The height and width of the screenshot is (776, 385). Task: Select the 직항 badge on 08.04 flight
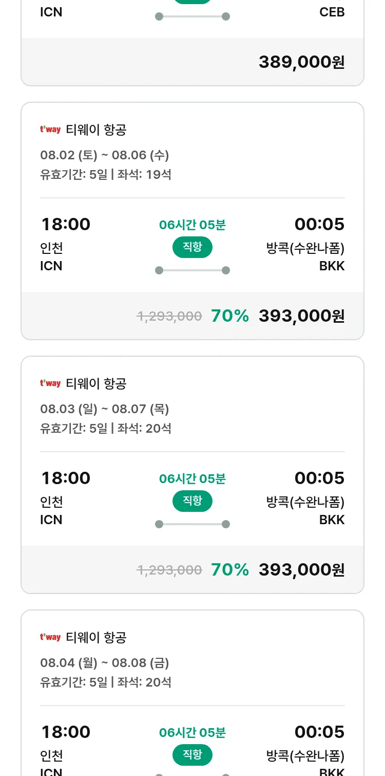[x=192, y=755]
